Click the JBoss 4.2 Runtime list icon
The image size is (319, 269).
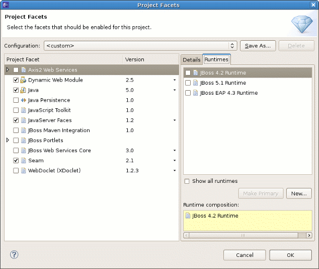point(196,73)
